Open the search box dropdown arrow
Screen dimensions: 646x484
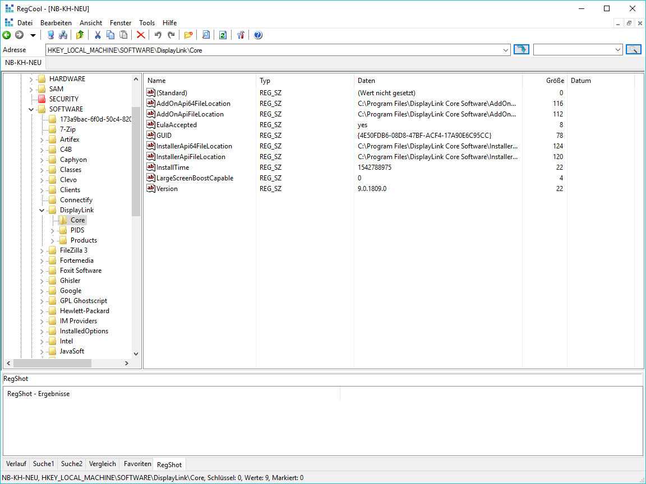617,50
